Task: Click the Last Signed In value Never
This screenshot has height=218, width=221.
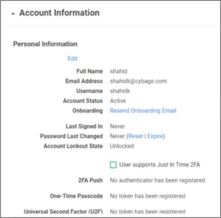Action: [x=117, y=126]
